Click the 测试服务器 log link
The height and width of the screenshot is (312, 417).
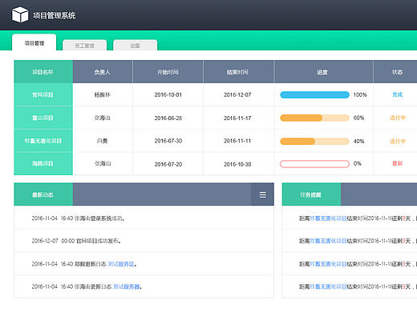click(x=126, y=286)
